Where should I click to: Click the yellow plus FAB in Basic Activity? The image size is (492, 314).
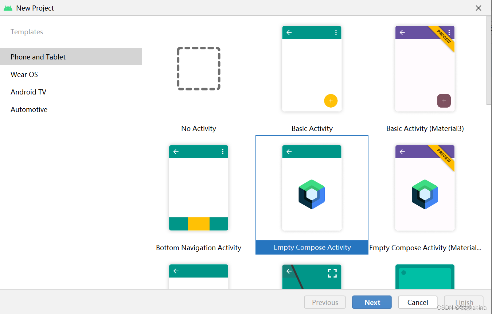331,101
